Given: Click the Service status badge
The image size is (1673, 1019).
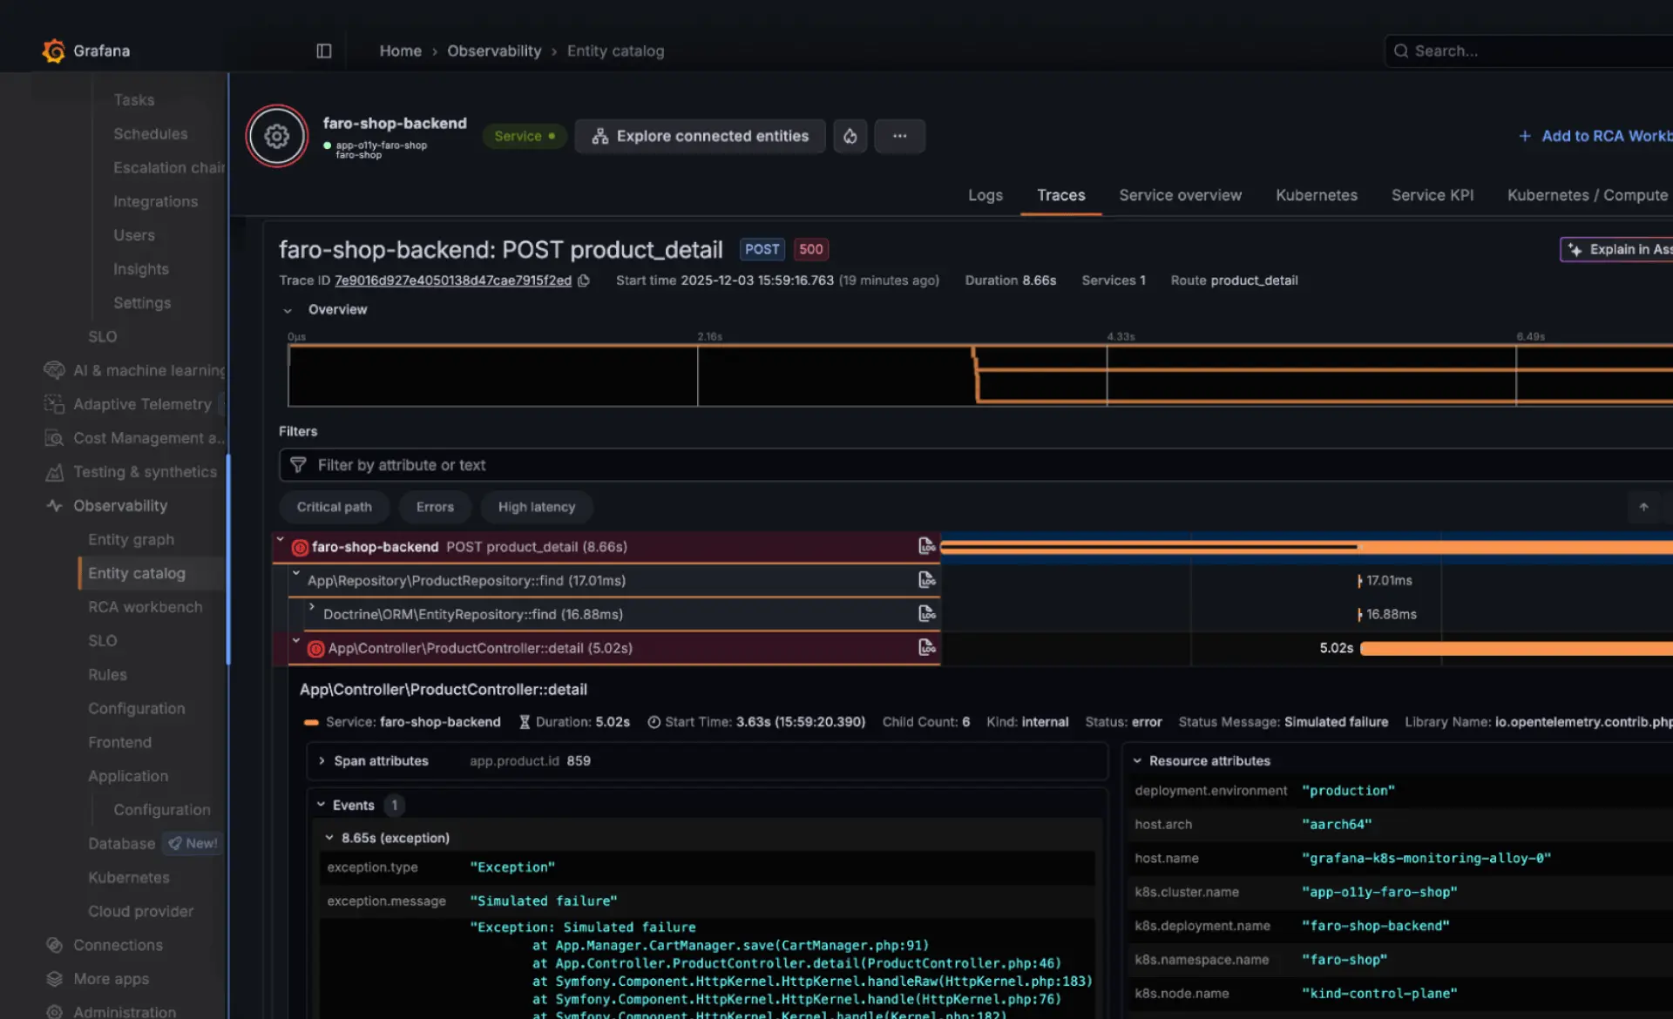Looking at the screenshot, I should click(524, 136).
